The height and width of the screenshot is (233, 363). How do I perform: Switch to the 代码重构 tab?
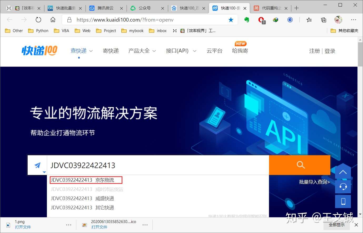(x=271, y=8)
